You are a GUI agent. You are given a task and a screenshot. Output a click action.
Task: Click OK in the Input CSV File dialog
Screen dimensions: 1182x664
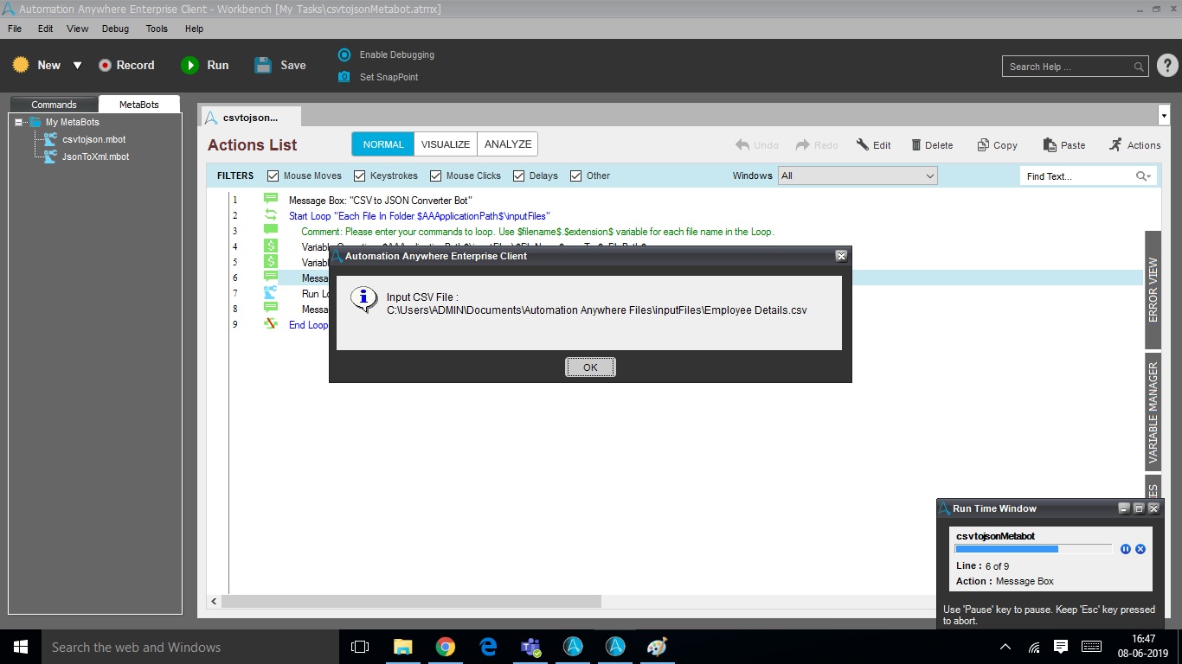click(x=590, y=367)
